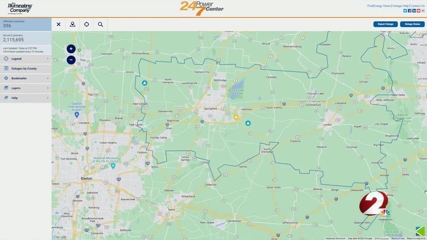
Task: Click the South Charleston map label
Action: point(267,150)
